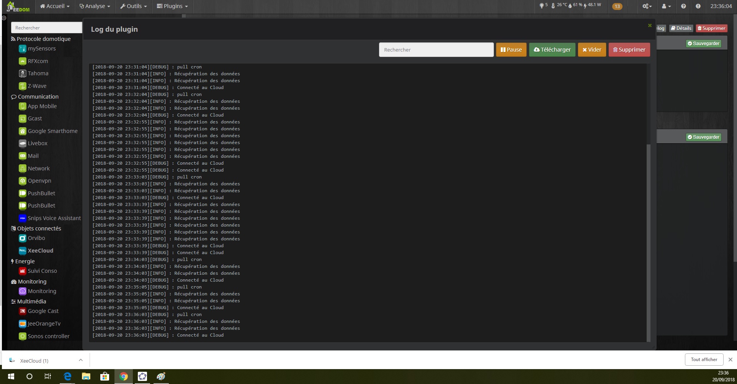This screenshot has height=384, width=737.
Task: Open the App Mobile plugin icon
Action: point(23,106)
